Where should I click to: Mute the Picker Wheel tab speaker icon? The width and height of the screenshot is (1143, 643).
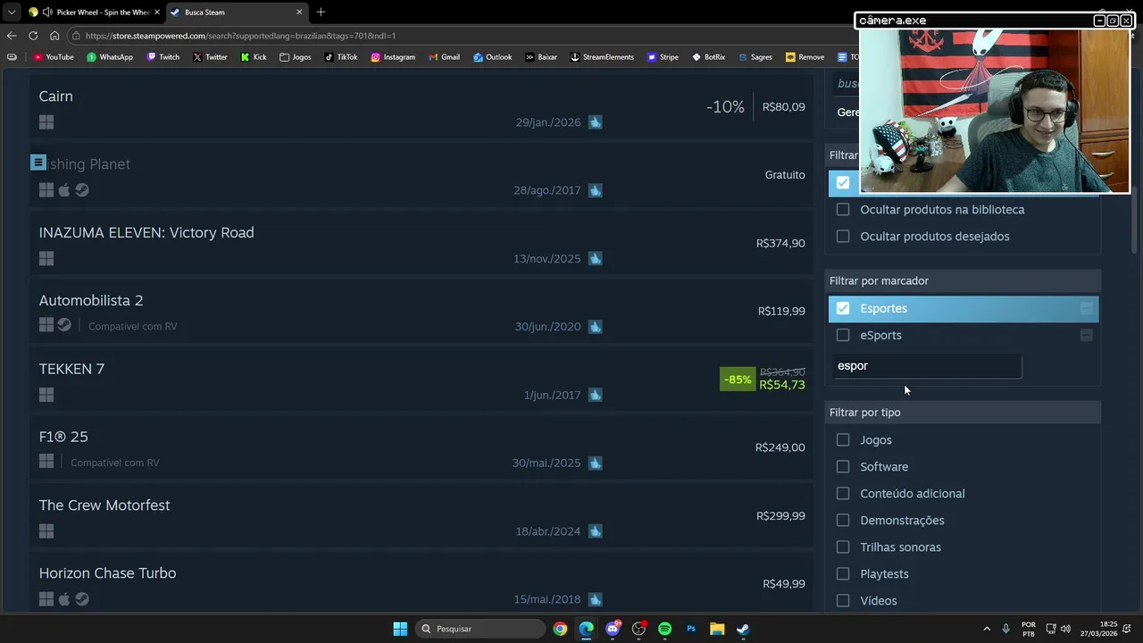click(x=46, y=13)
